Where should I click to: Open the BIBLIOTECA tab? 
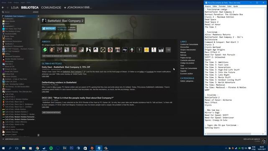30,8
